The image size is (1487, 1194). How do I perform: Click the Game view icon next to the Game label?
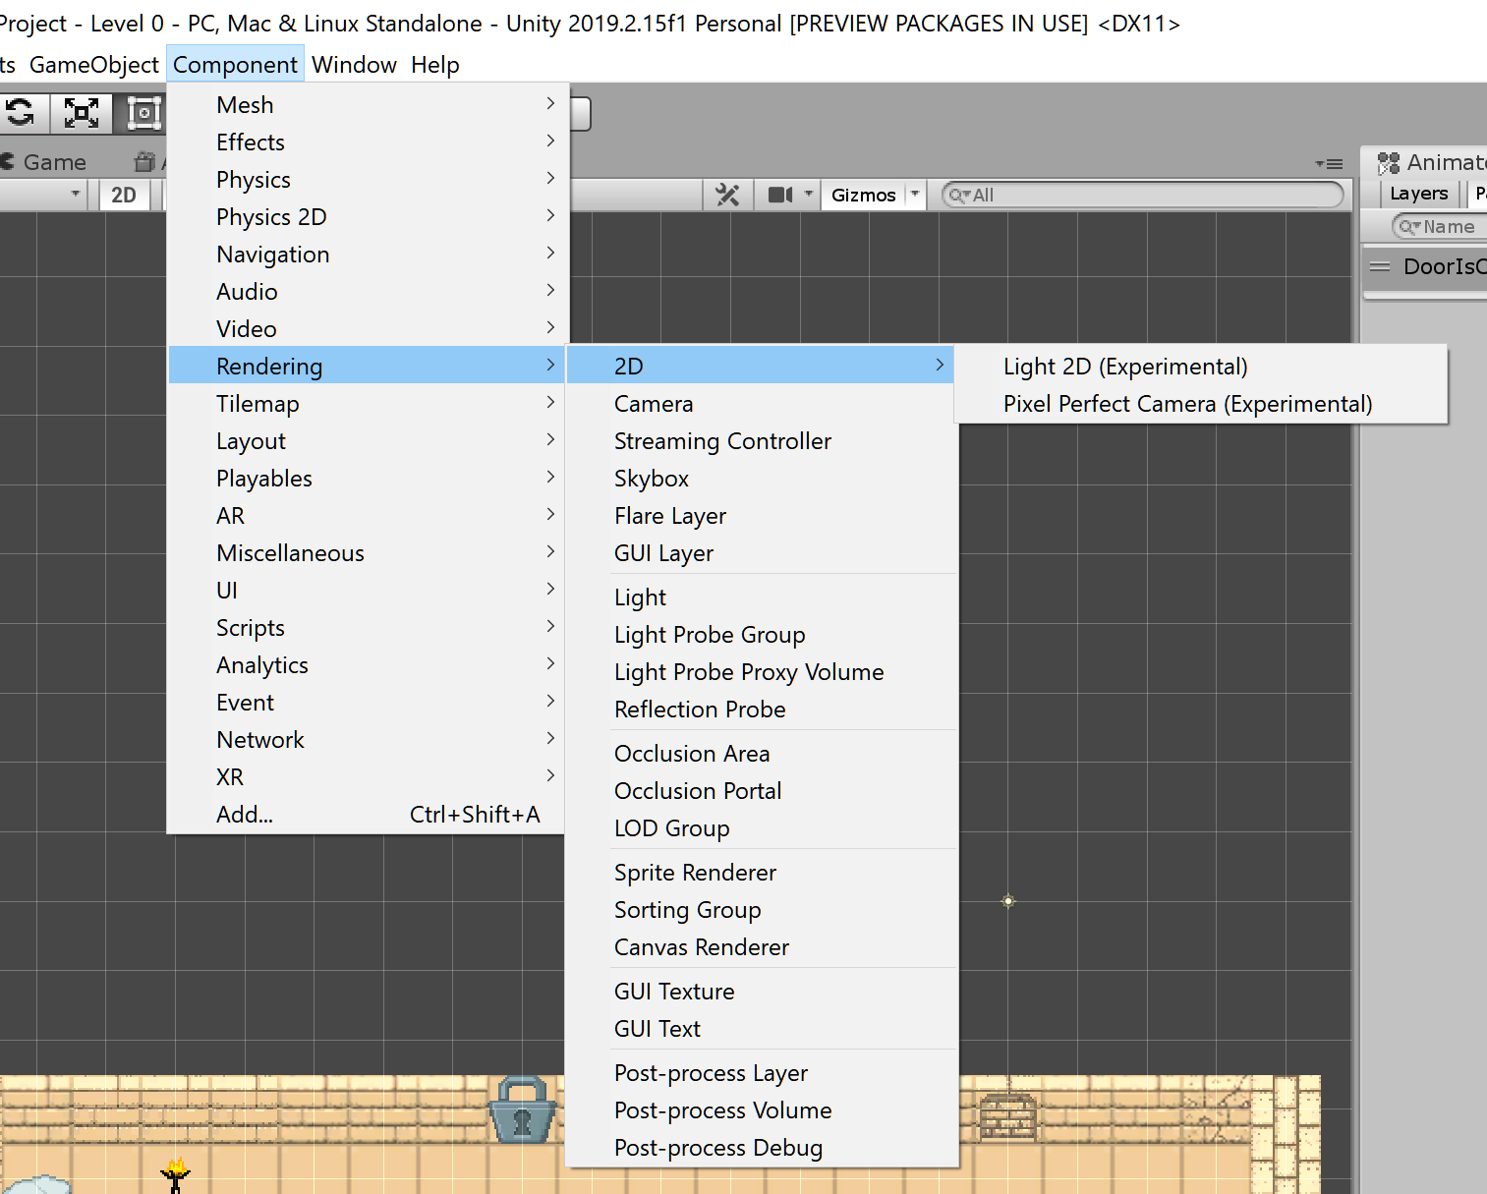pos(9,162)
